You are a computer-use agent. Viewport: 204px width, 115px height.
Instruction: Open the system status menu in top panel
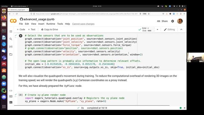179,6
